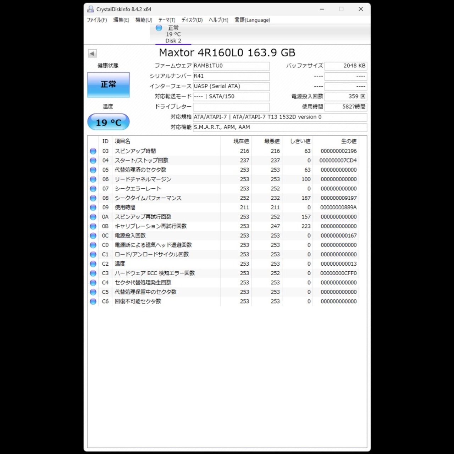454x454 pixels.
Task: Click the power on hours field
Action: click(346, 107)
